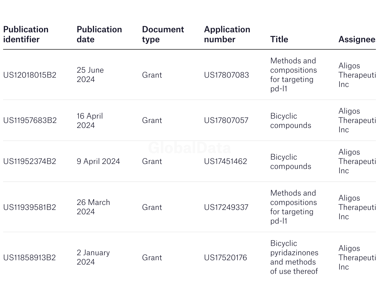Viewport: 379px width, 295px height.
Task: Click application number US17249337
Action: tap(226, 207)
